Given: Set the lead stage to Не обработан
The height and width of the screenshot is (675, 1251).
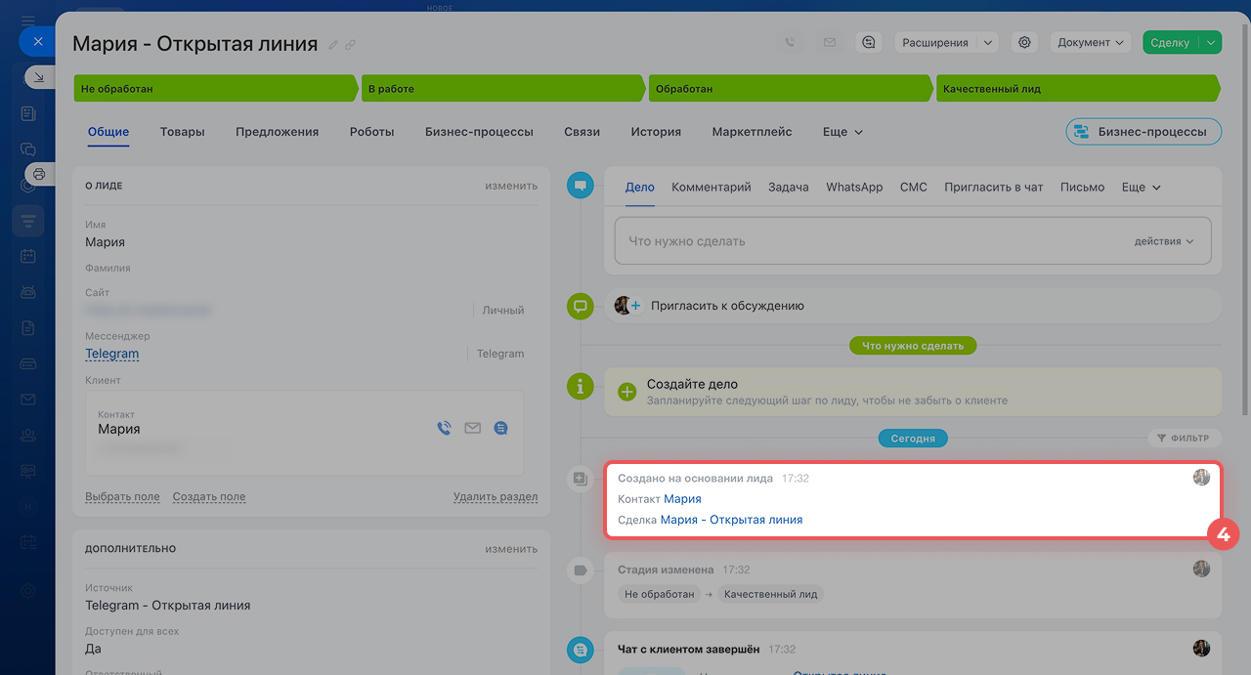Looking at the screenshot, I should pyautogui.click(x=216, y=89).
